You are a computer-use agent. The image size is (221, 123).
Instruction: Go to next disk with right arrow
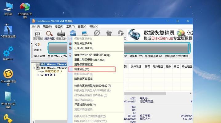pos(39,44)
